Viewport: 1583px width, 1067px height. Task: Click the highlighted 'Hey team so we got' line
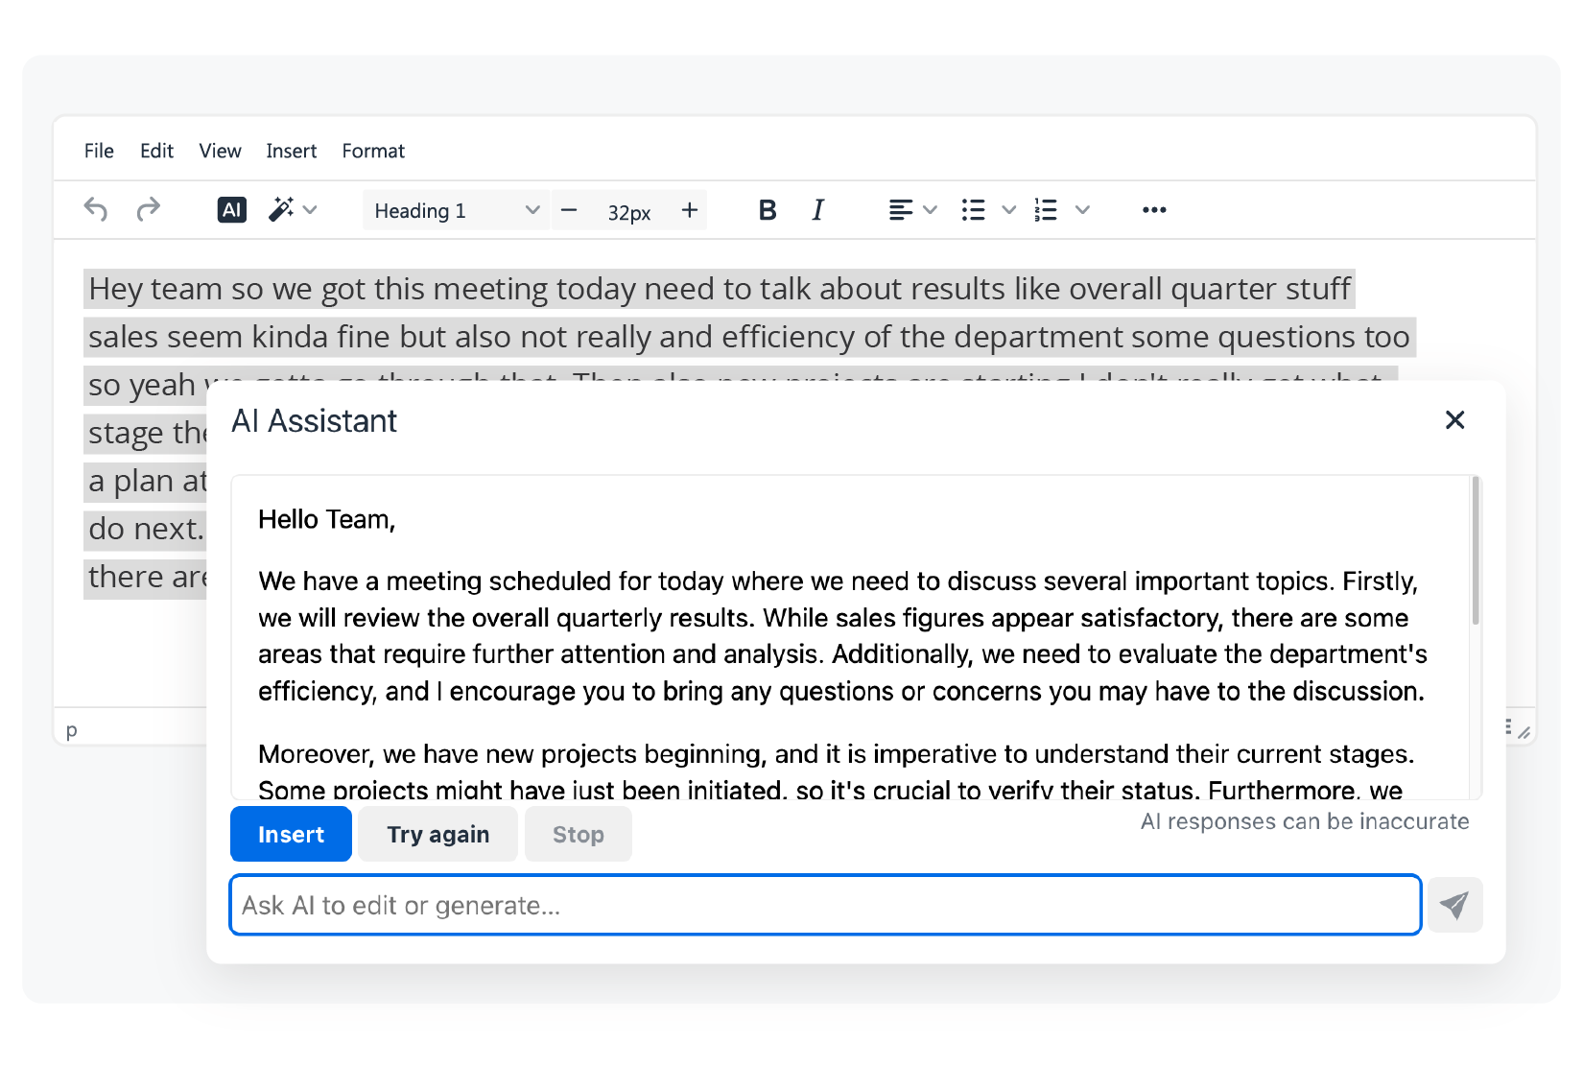click(720, 289)
